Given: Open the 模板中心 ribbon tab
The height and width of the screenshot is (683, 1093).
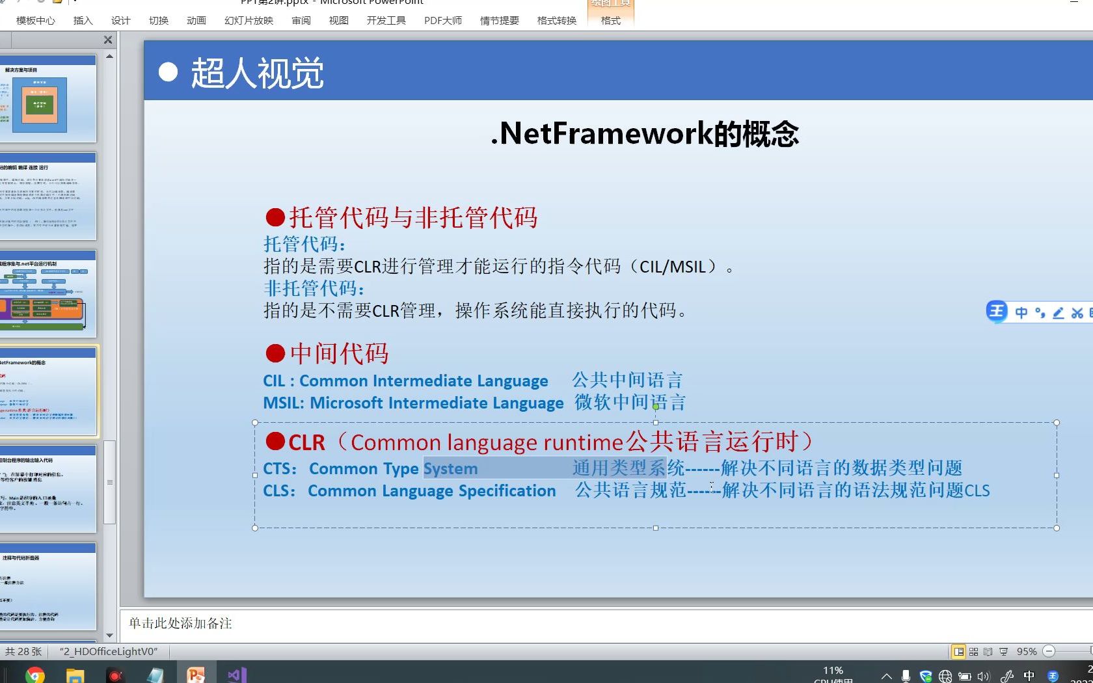Looking at the screenshot, I should click(x=36, y=21).
